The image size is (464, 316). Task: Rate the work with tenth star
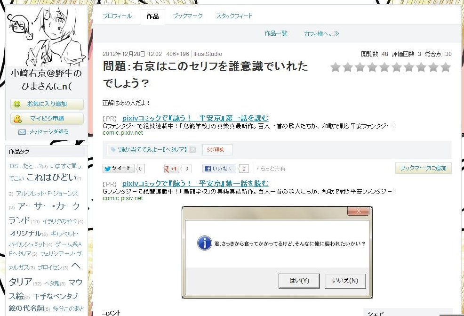tap(445, 67)
